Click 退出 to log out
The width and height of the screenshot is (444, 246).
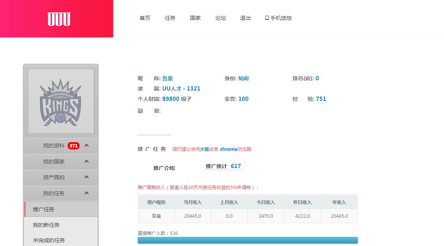tap(246, 18)
